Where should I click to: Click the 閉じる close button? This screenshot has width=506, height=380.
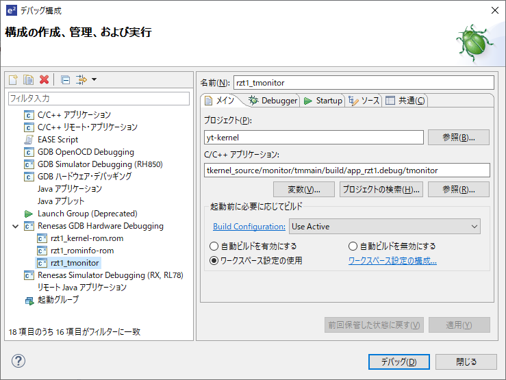(466, 362)
